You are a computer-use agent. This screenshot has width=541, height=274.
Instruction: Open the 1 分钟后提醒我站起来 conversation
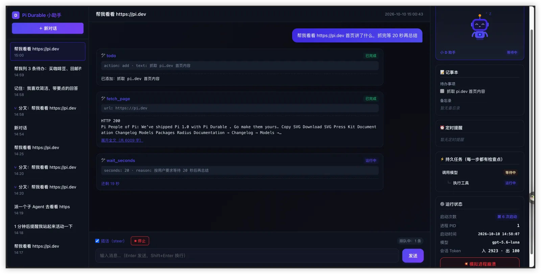click(x=48, y=229)
